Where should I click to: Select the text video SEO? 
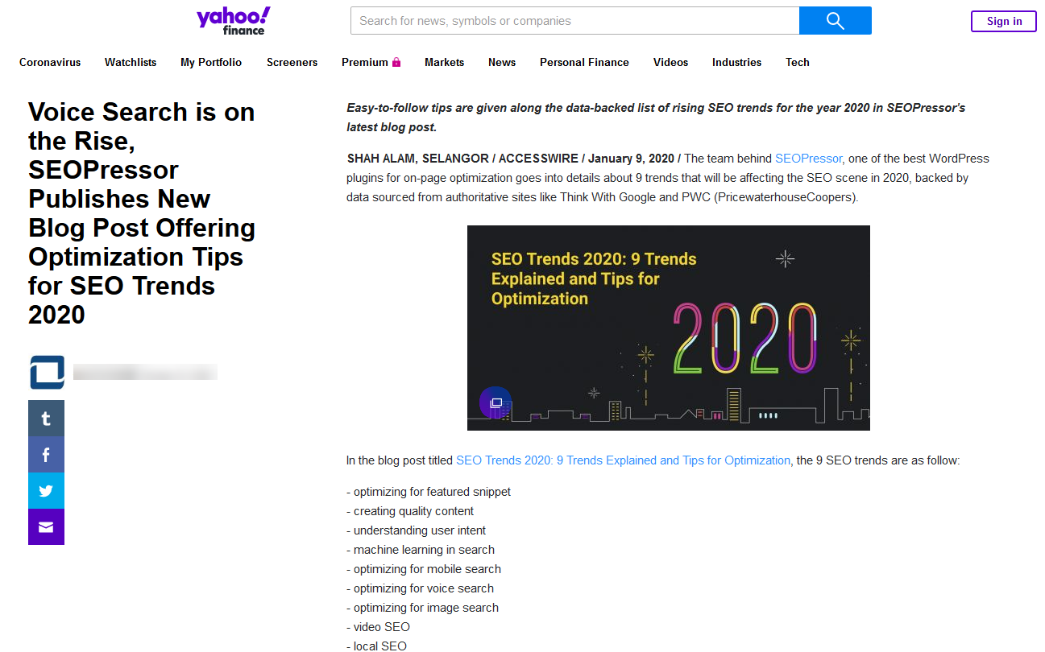coord(382,627)
